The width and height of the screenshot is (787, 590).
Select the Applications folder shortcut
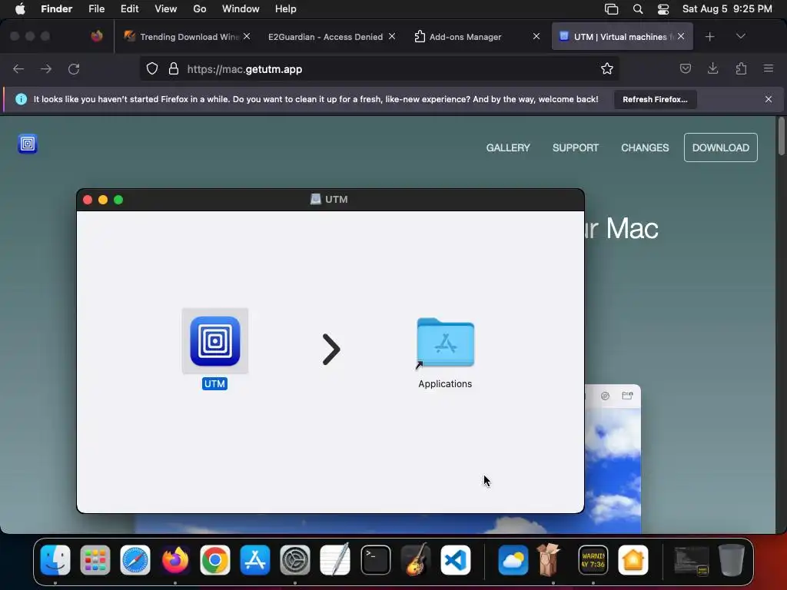pyautogui.click(x=445, y=343)
